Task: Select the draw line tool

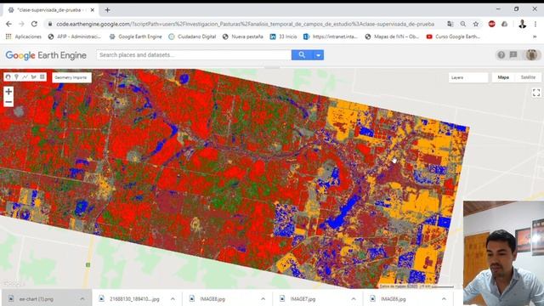Action: coord(25,76)
